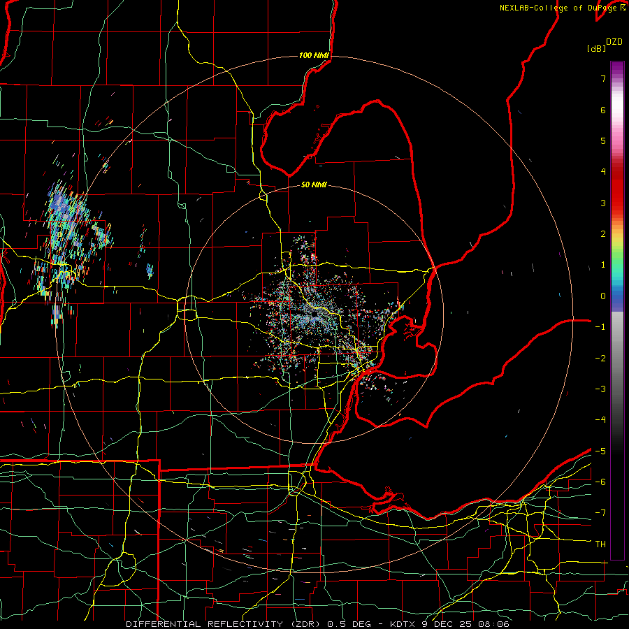Click the 0 value on the color scale
Screen dimensions: 629x629
(x=603, y=296)
